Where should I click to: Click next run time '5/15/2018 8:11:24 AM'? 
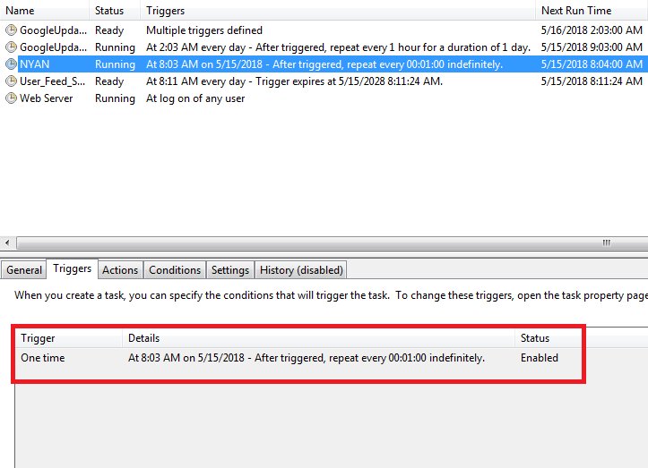[592, 81]
